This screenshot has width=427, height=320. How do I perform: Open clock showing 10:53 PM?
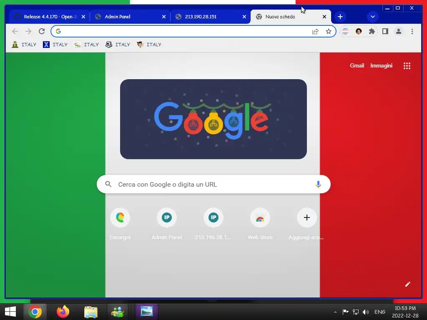click(405, 312)
